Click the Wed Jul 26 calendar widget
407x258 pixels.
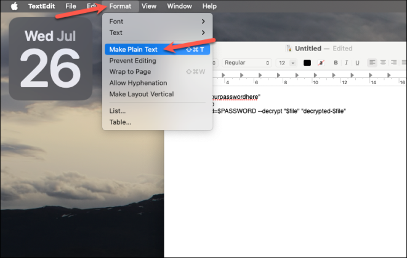(50, 59)
